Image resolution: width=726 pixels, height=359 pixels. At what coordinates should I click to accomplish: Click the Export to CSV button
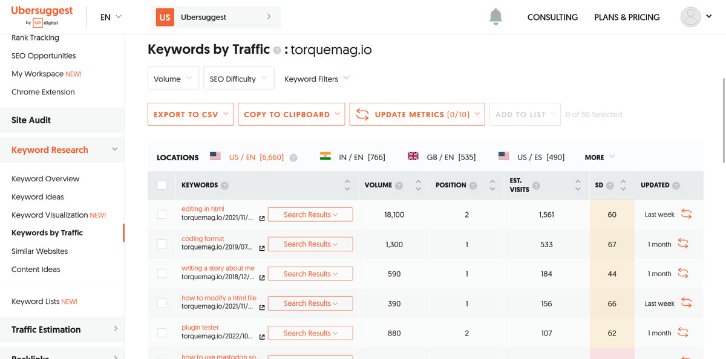point(190,114)
